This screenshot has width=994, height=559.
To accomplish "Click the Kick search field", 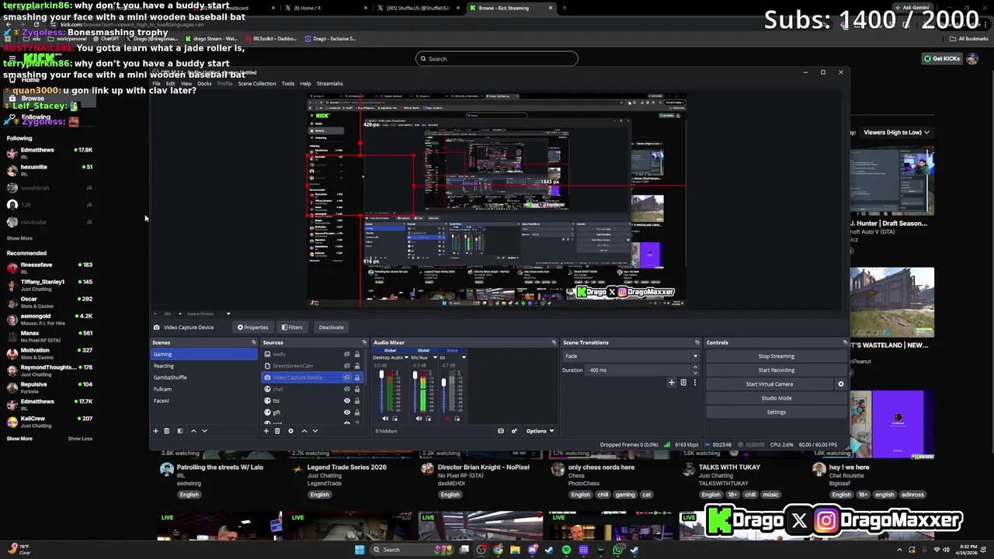I will [497, 59].
